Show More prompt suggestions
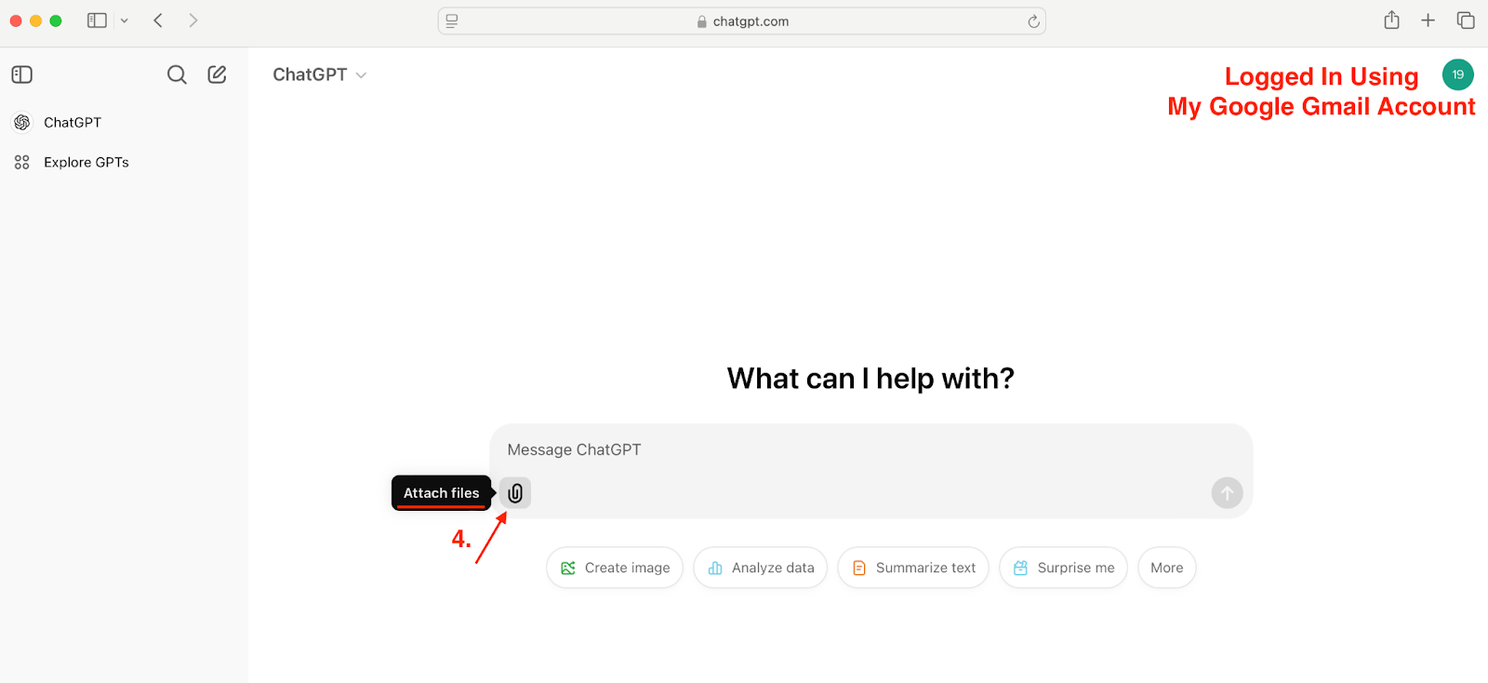 point(1166,568)
